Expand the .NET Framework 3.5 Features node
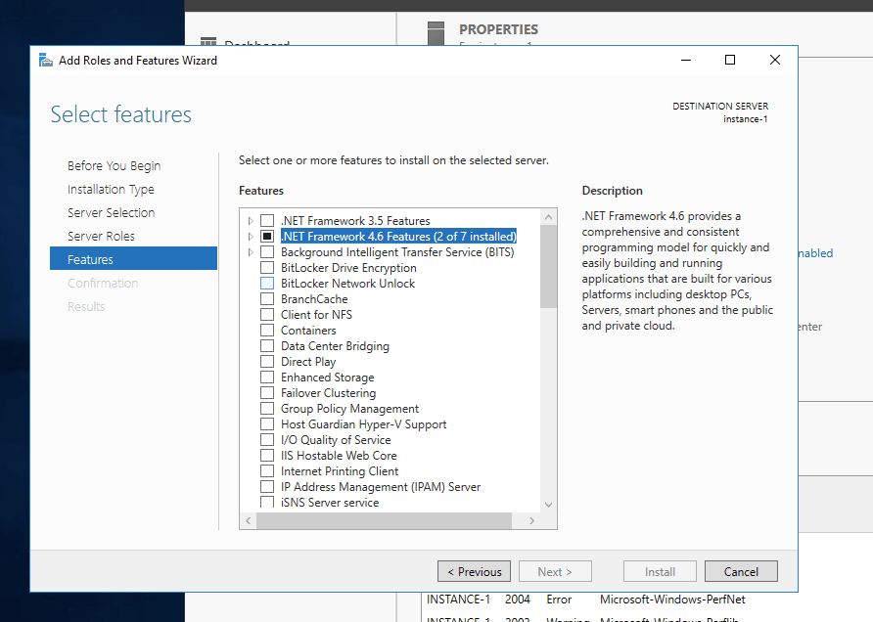 (x=251, y=221)
